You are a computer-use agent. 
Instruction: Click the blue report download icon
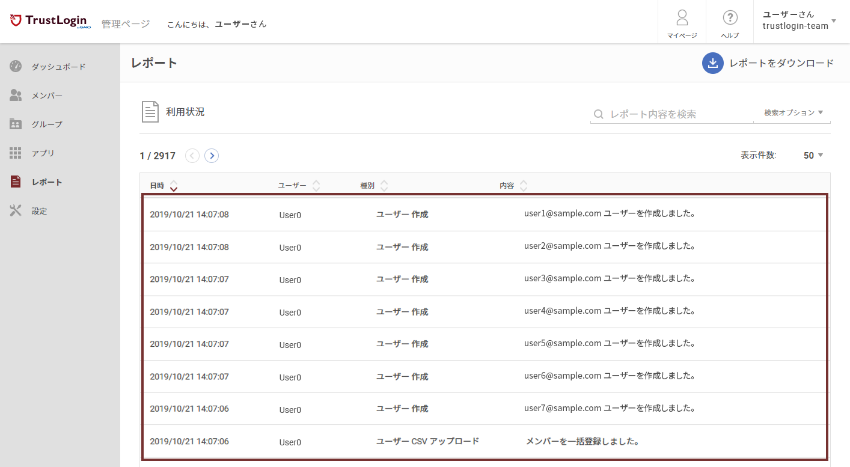tap(712, 63)
